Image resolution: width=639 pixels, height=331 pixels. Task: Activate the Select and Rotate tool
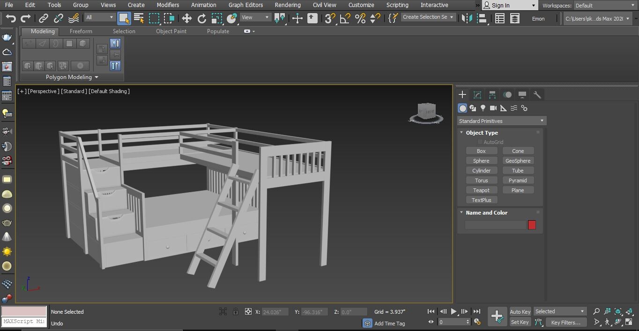pos(201,19)
